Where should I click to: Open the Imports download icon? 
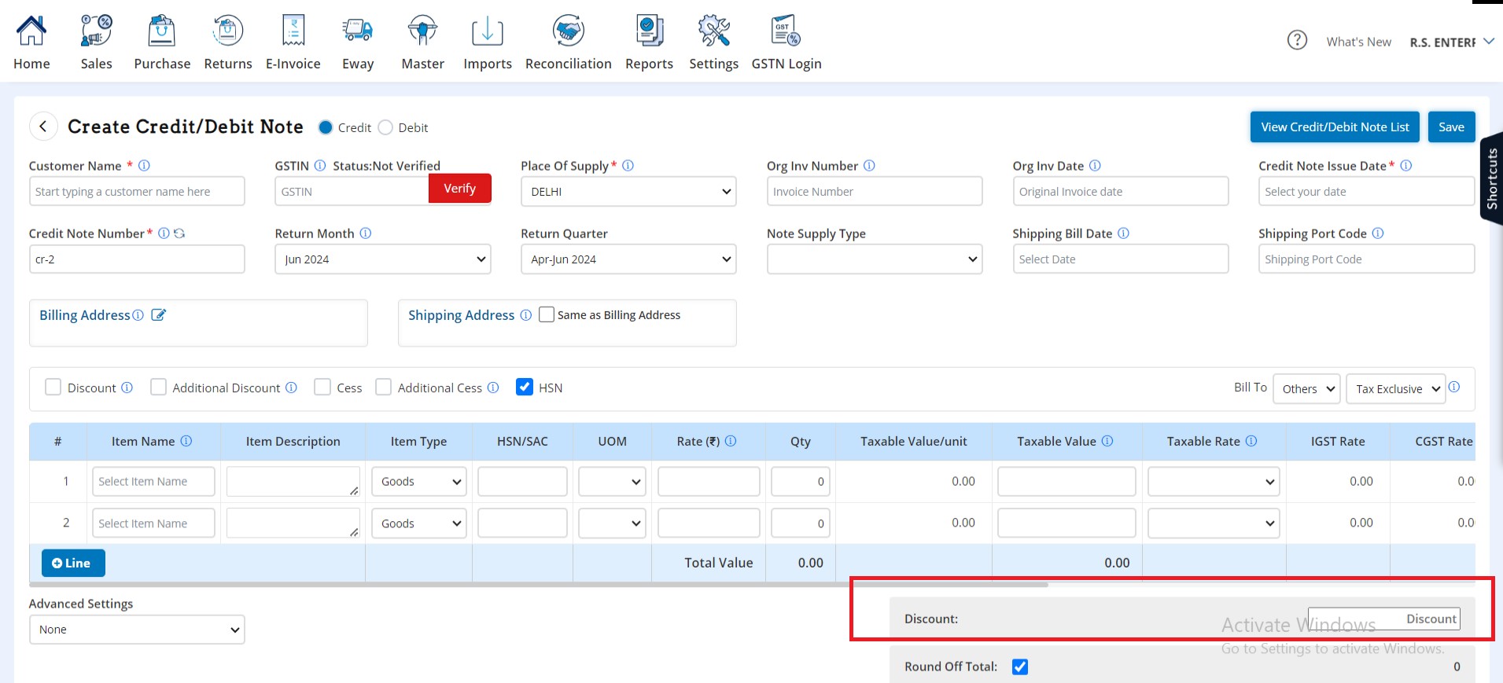click(488, 31)
